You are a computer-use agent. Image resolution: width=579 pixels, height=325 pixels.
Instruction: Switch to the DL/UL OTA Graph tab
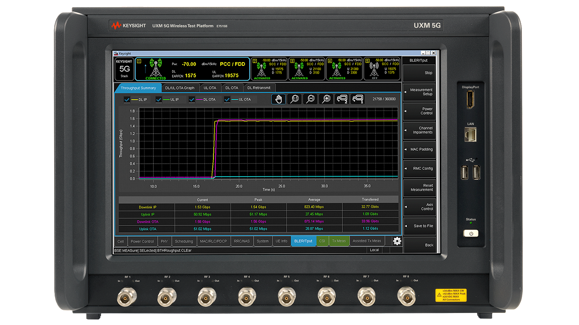(x=180, y=88)
